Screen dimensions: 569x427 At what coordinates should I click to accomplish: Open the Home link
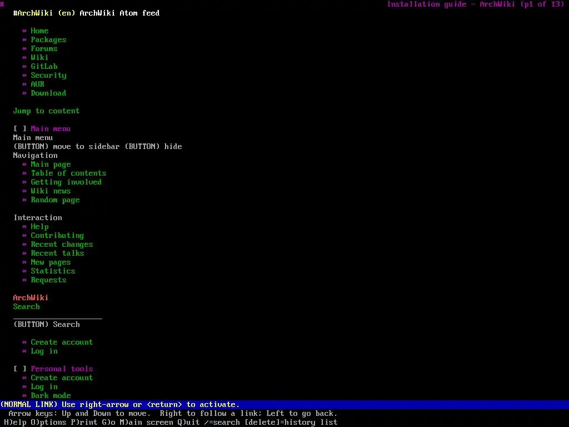[x=39, y=31]
